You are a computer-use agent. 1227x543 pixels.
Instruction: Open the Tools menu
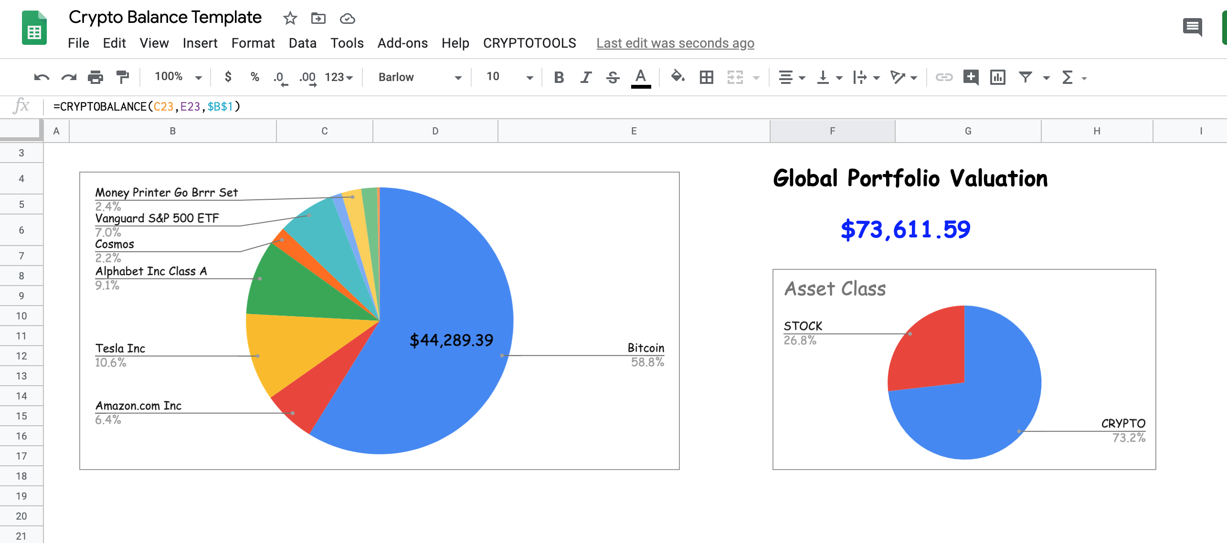click(347, 43)
